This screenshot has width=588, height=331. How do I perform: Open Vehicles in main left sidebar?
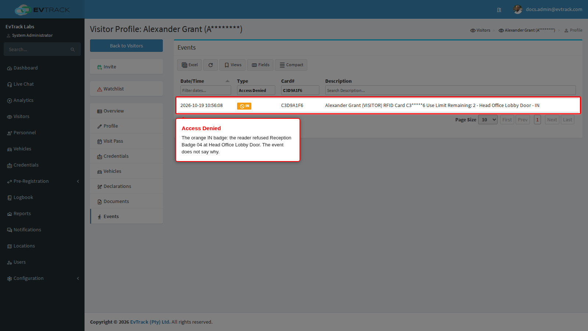[42, 149]
